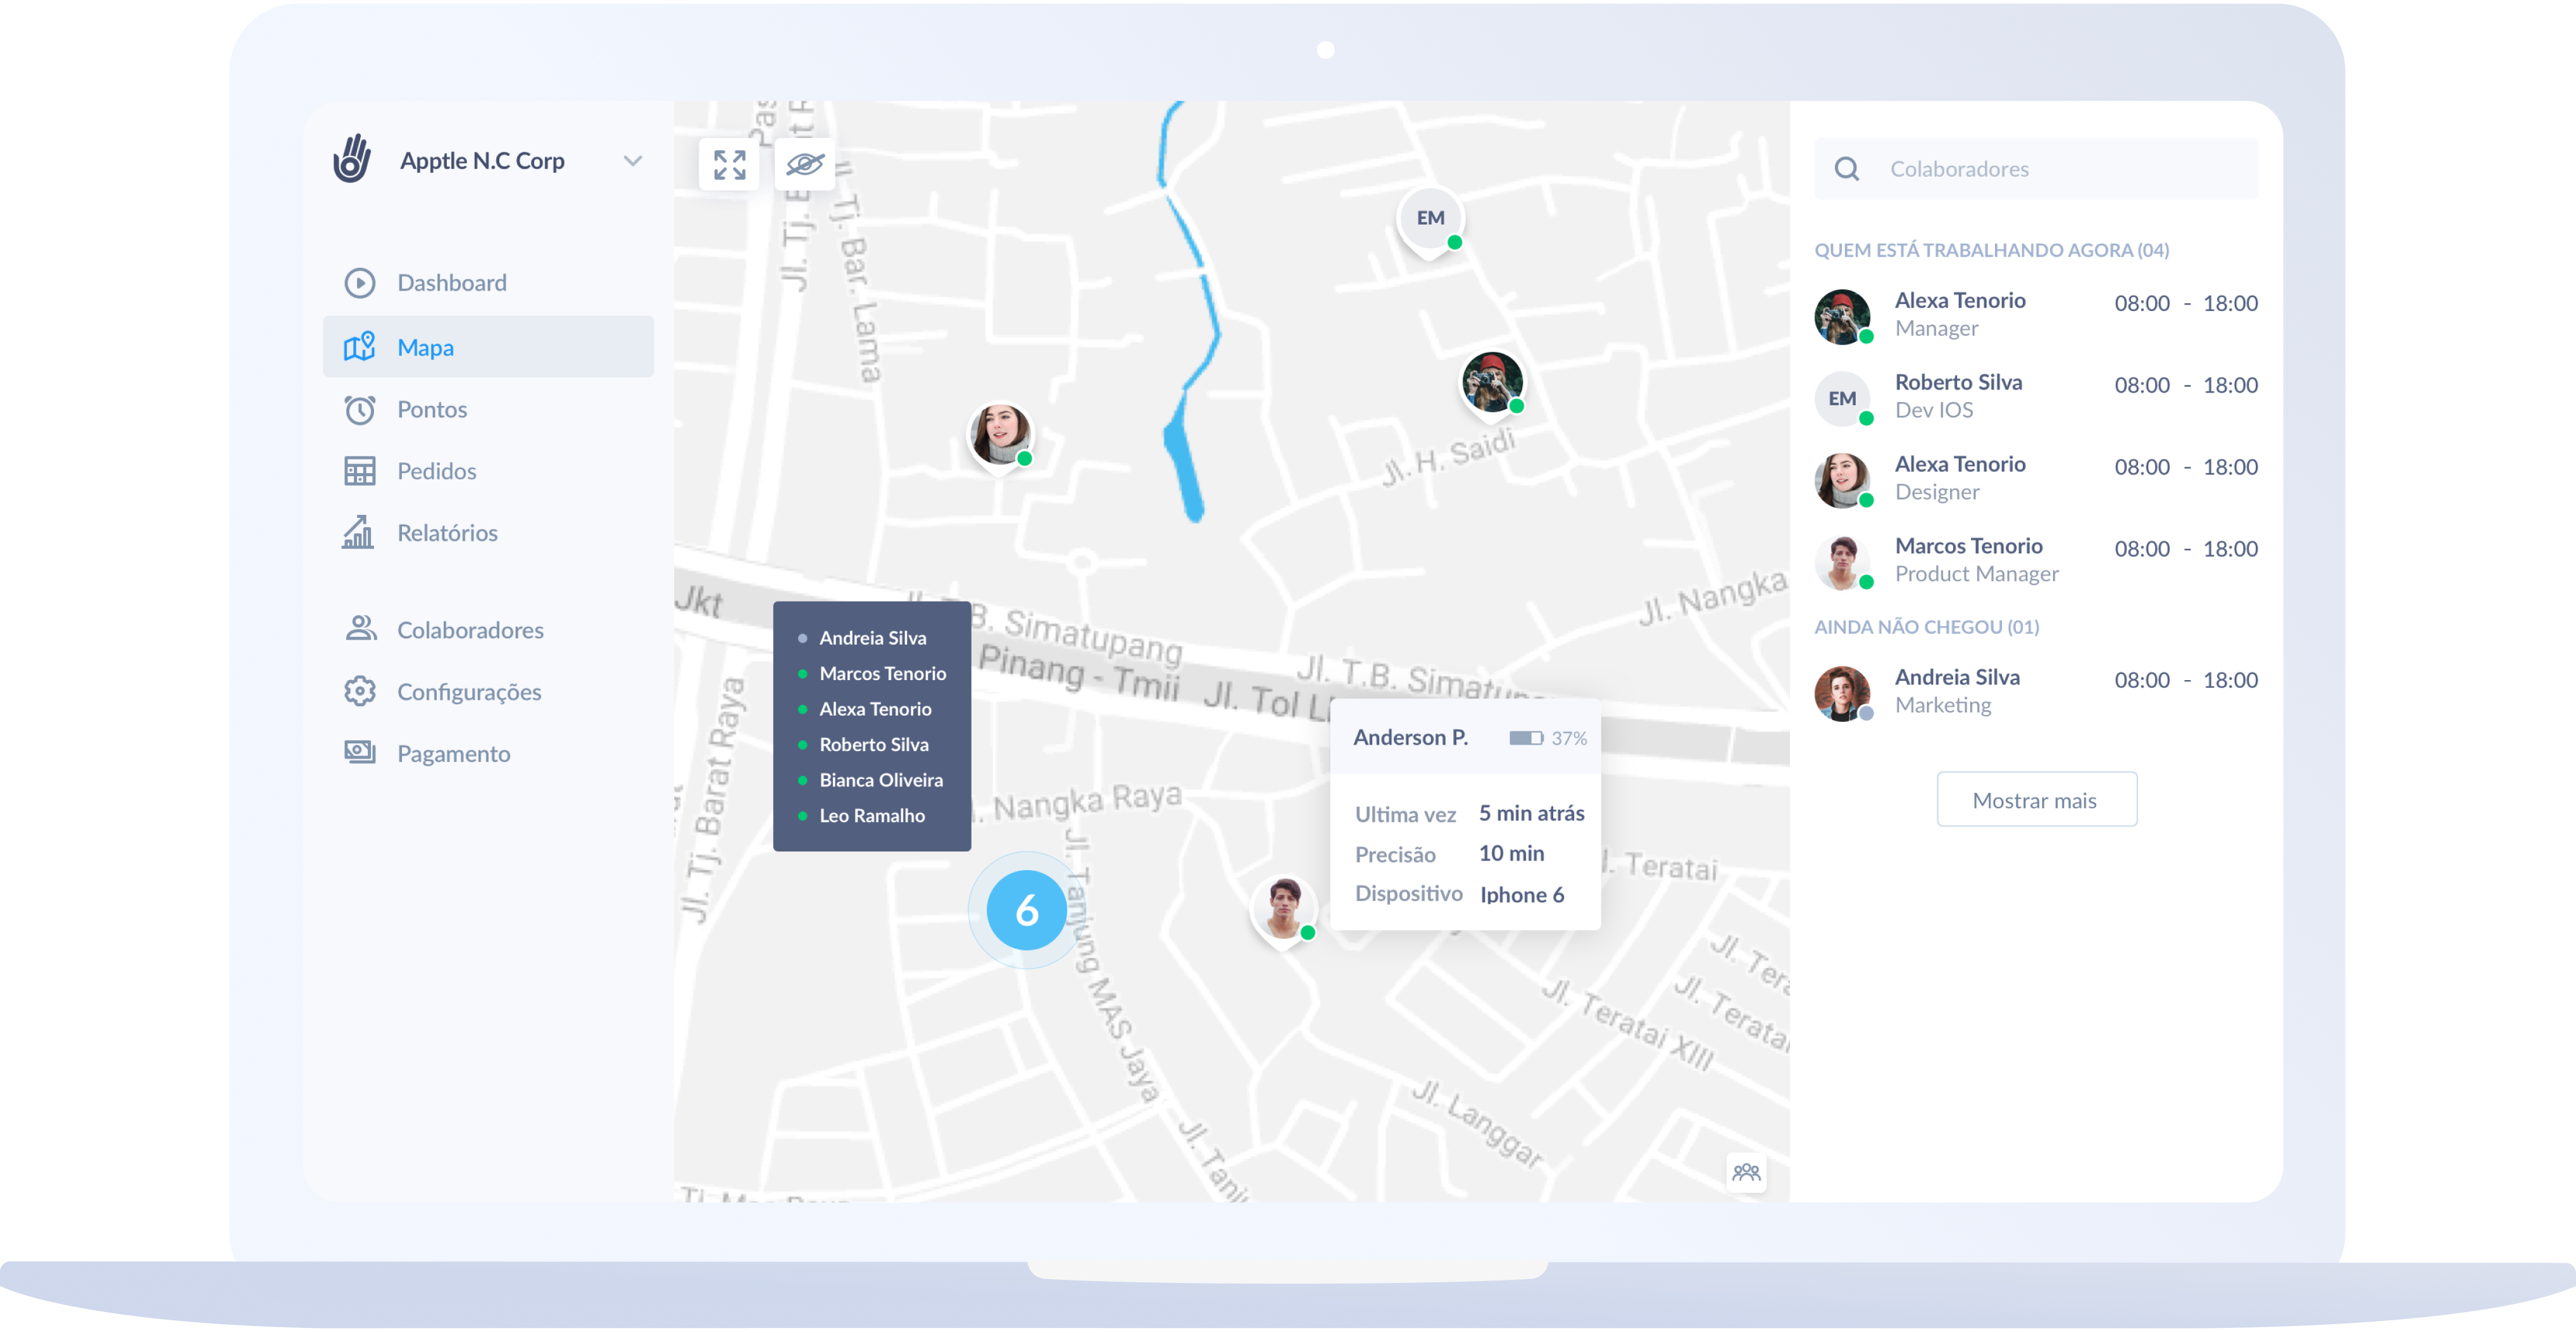The image size is (2576, 1333).
Task: Click Marcos Tenorio in the cluster list
Action: [883, 674]
